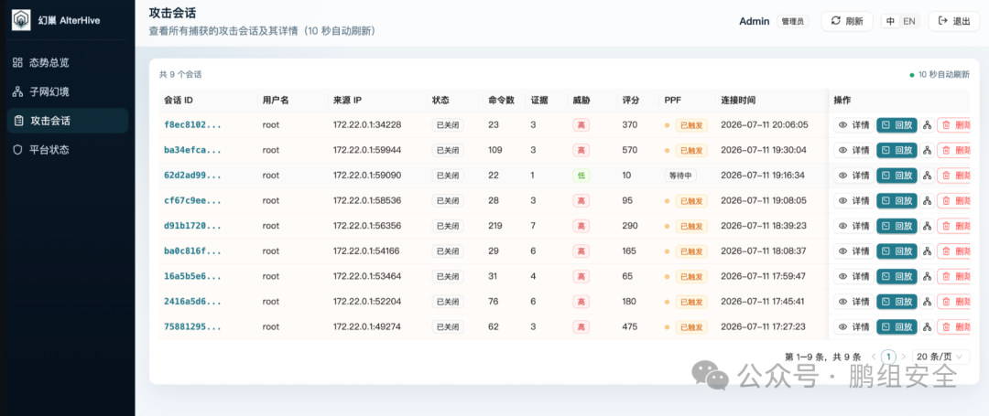The height and width of the screenshot is (416, 989).
Task: Open session ID link d91b1720...
Action: coord(192,226)
